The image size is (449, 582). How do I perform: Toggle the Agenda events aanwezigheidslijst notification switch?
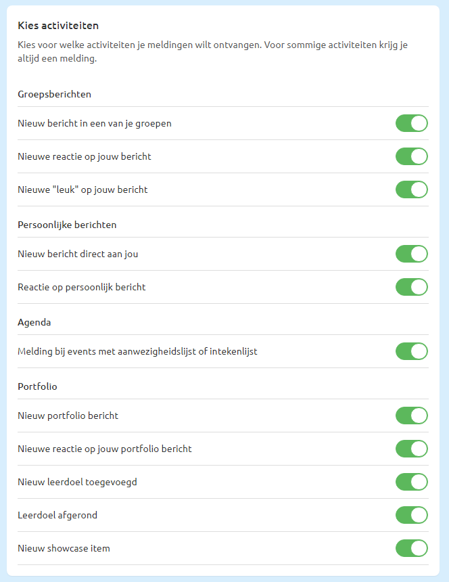412,351
